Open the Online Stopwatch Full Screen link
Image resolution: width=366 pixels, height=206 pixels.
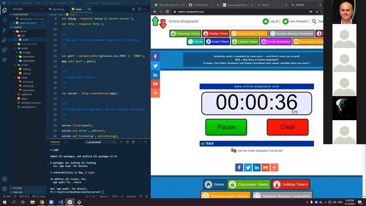coord(260,150)
